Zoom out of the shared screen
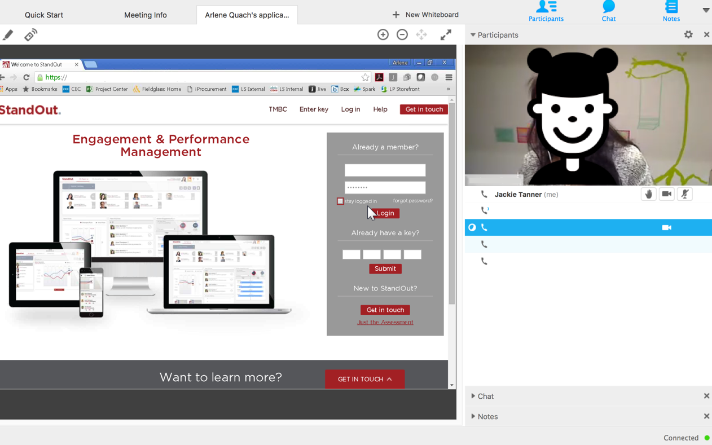This screenshot has height=445, width=712. [402, 35]
